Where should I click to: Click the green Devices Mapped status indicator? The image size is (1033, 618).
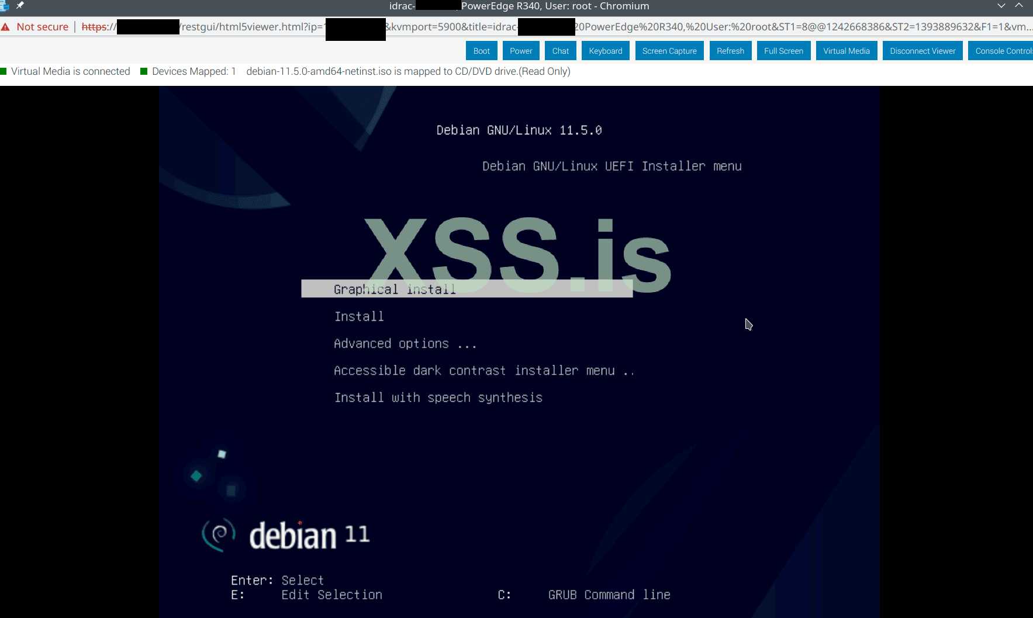tap(144, 71)
